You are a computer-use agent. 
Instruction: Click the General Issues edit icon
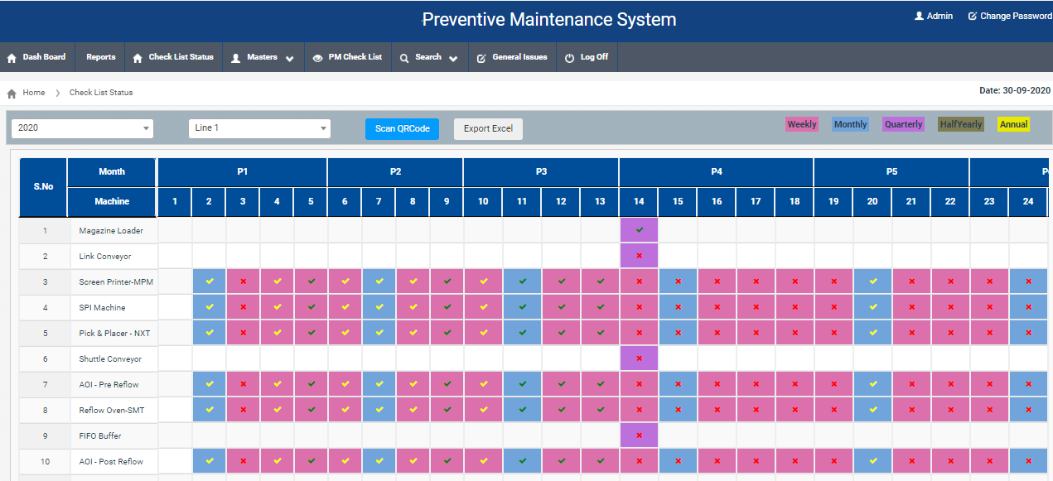[x=482, y=58]
